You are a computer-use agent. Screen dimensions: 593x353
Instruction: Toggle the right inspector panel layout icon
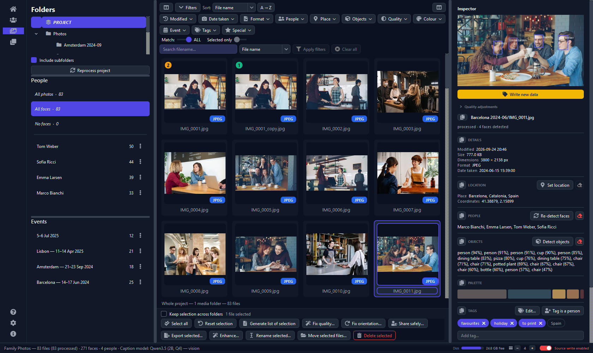pyautogui.click(x=439, y=7)
